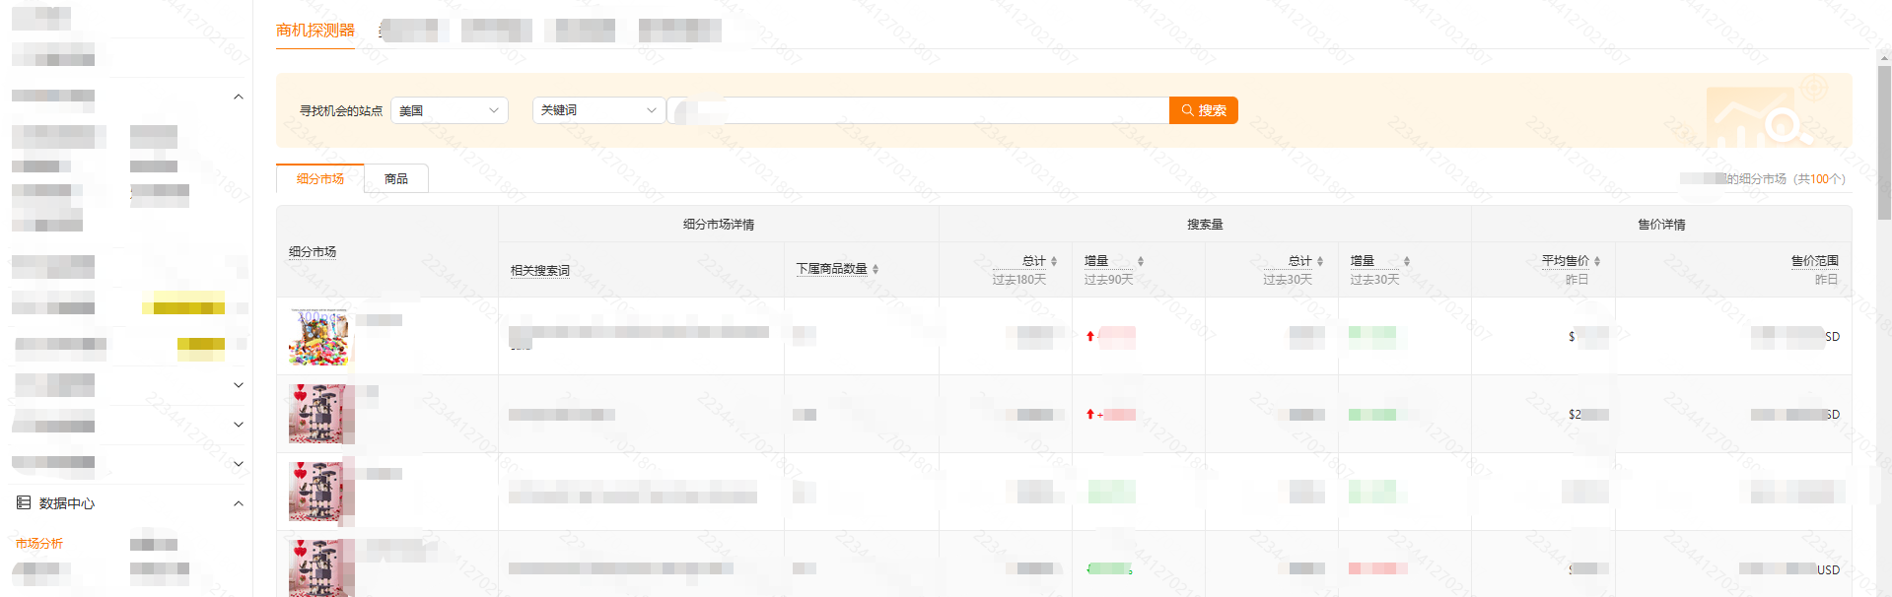The width and height of the screenshot is (1892, 597).
Task: Switch to the 商品 tab
Action: [396, 178]
